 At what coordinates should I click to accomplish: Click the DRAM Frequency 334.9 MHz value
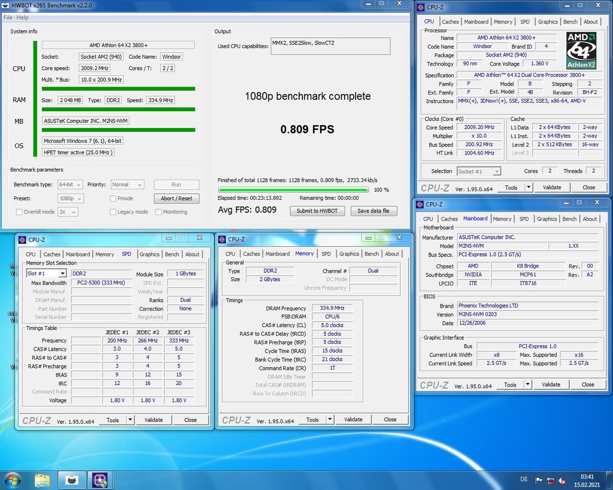coord(332,308)
